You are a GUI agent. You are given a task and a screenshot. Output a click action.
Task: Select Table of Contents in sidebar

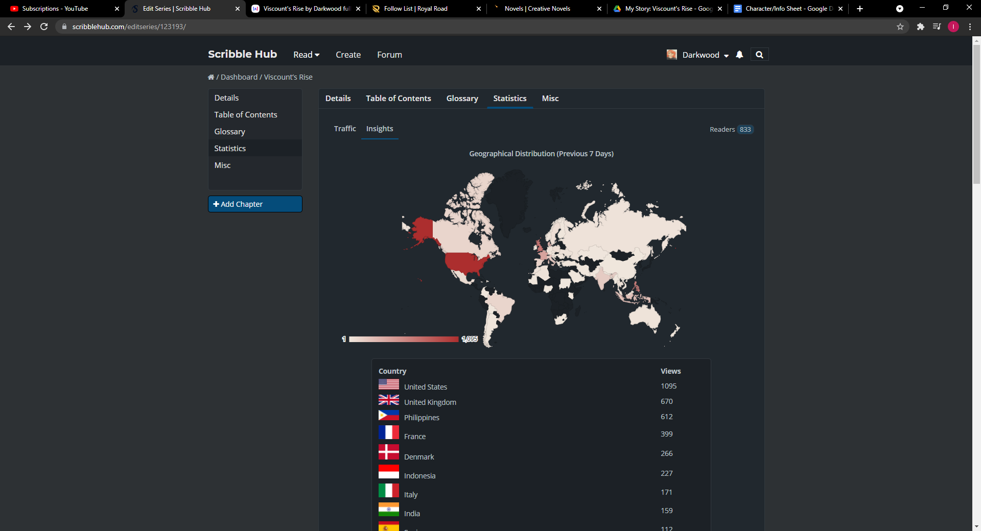[x=245, y=115]
